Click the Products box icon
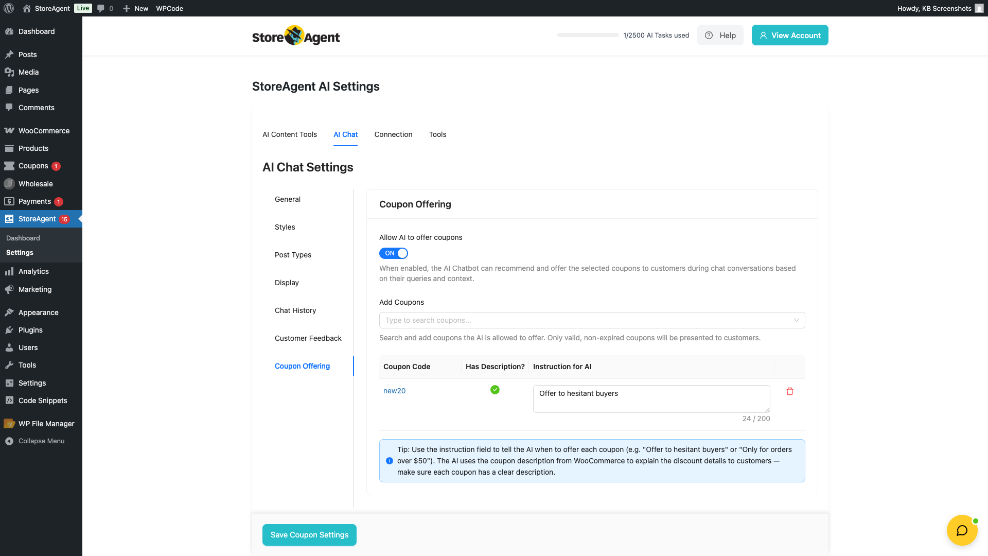 click(9, 148)
